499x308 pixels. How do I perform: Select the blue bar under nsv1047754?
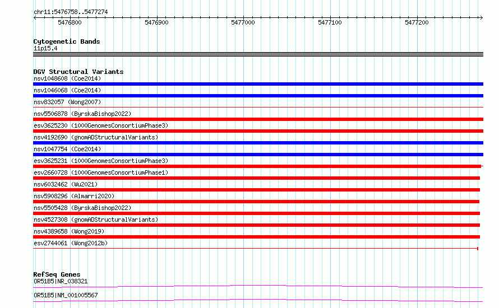(x=258, y=155)
